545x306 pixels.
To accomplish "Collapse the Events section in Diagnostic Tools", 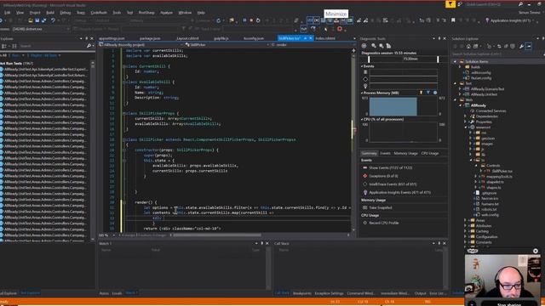I will (x=362, y=66).
